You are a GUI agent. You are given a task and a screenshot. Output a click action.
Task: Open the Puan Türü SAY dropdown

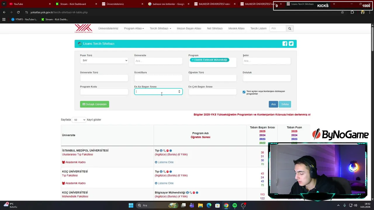tap(104, 60)
